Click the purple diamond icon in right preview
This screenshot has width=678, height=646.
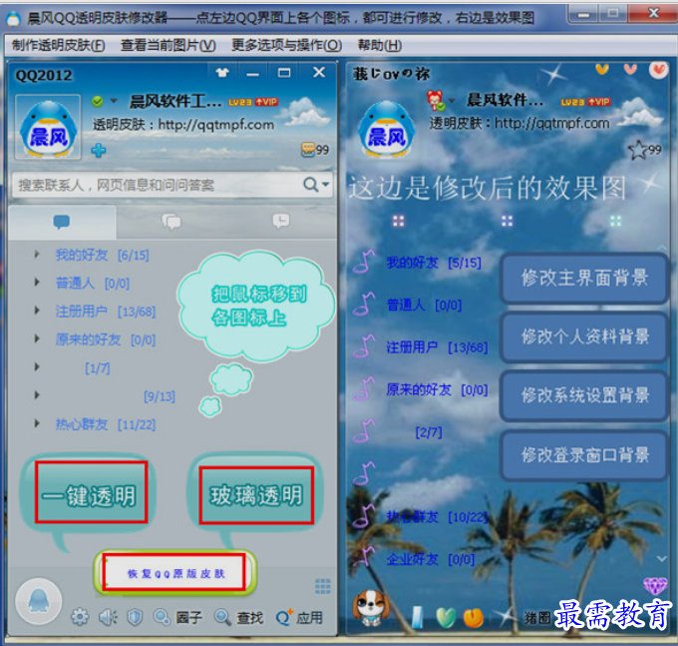[655, 586]
